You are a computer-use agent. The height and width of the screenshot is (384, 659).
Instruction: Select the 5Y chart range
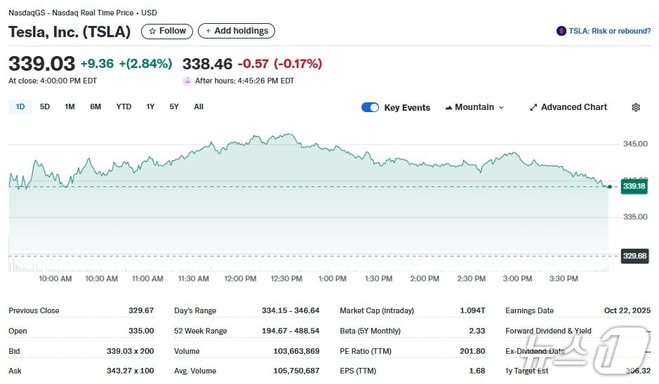click(174, 107)
